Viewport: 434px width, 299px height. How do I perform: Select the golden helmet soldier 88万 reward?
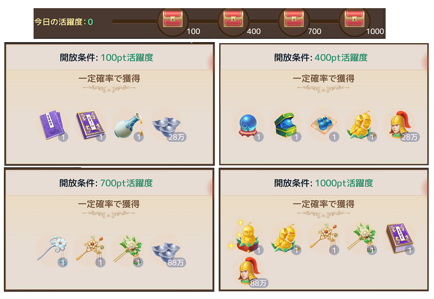[248, 271]
